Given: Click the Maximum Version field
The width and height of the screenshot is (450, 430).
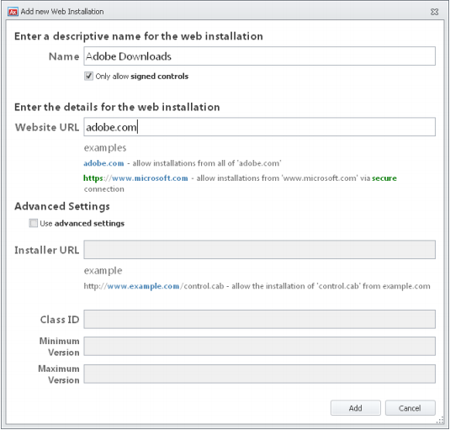Looking at the screenshot, I should coord(259,374).
